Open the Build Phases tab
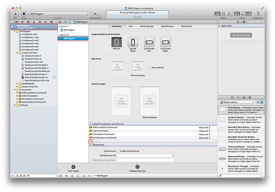 [167, 26]
